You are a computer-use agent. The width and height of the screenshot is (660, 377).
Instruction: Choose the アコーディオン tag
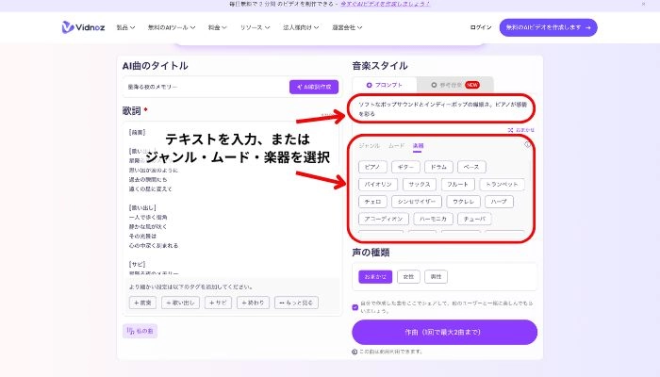tap(384, 219)
